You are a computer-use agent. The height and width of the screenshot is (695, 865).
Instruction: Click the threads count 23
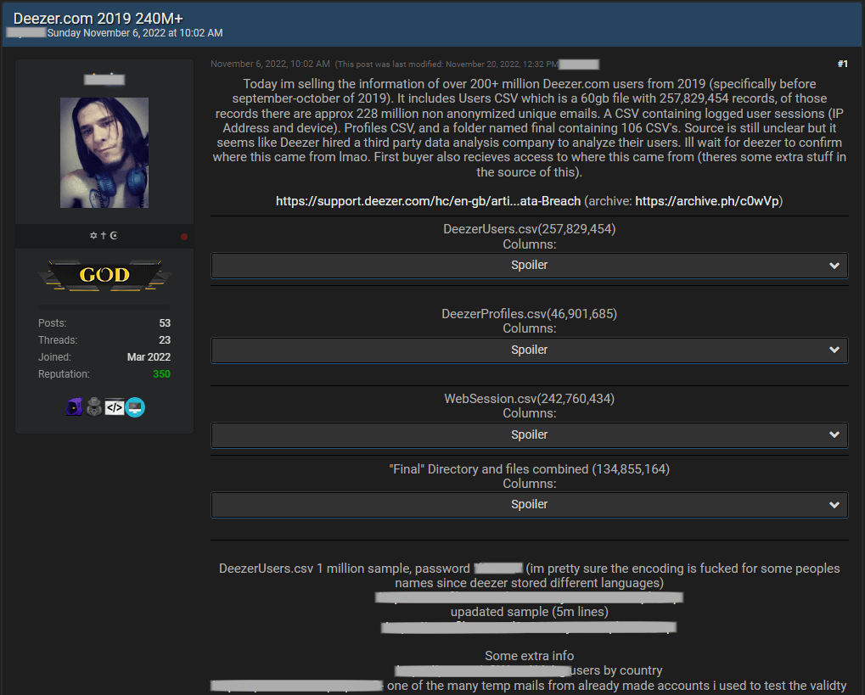(165, 339)
